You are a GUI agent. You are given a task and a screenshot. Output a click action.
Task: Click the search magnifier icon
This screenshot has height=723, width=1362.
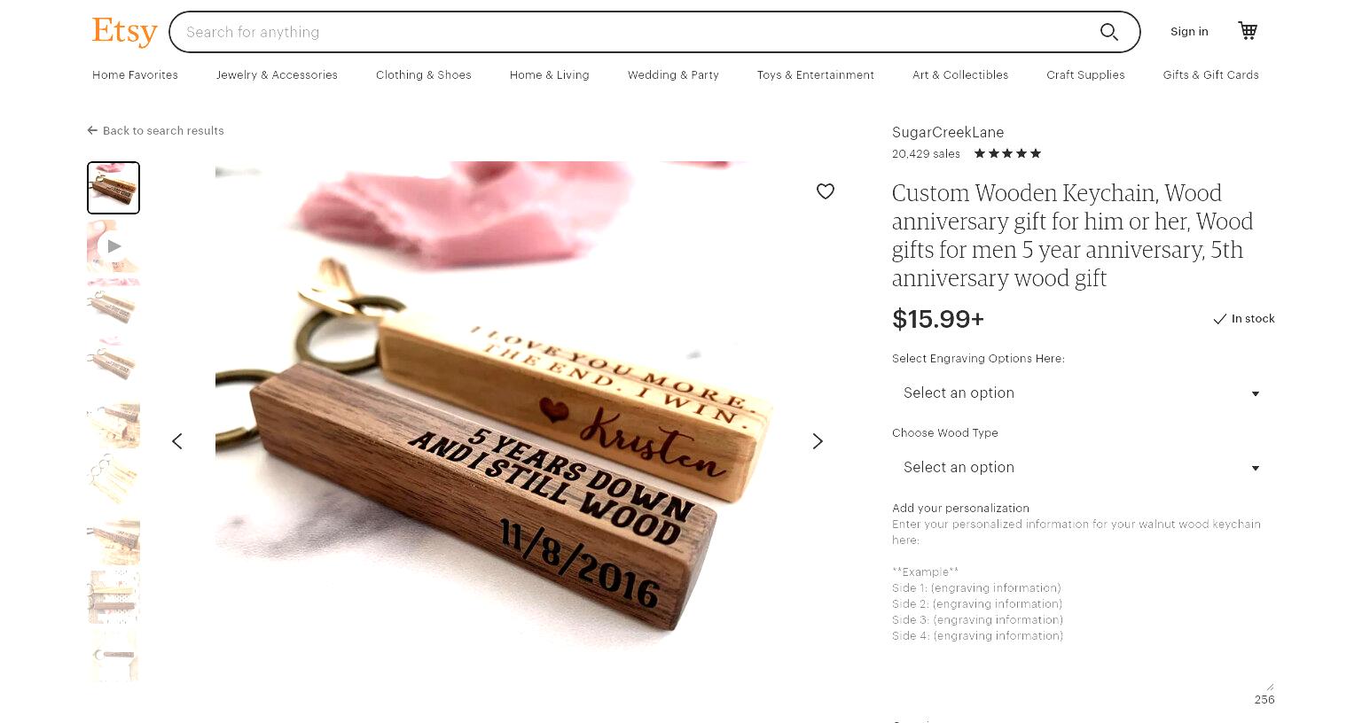tap(1108, 32)
